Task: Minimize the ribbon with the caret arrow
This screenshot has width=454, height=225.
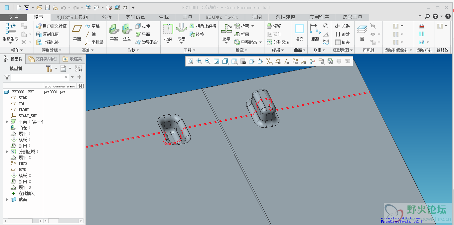Action: coord(420,16)
